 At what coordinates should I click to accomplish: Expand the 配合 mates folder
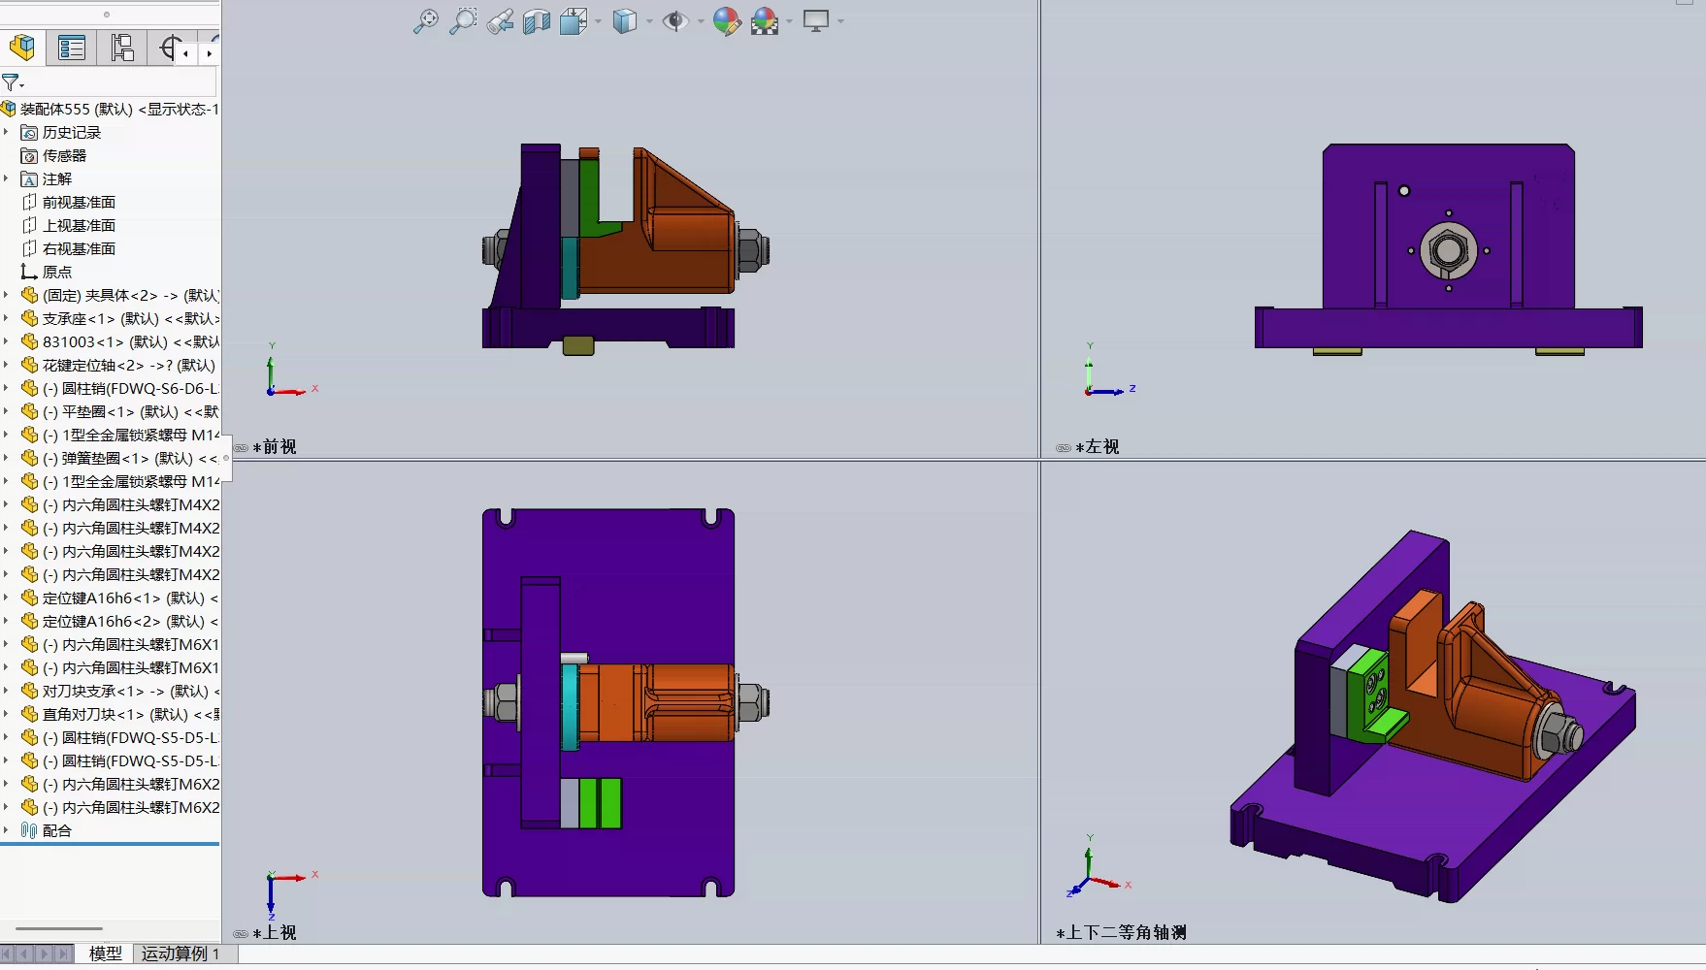click(6, 830)
